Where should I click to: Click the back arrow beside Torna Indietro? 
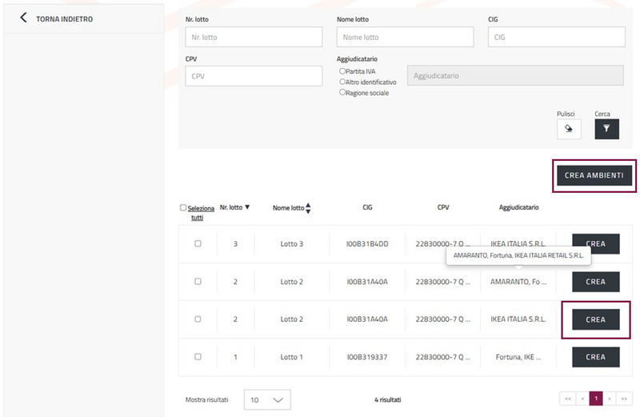[x=23, y=18]
